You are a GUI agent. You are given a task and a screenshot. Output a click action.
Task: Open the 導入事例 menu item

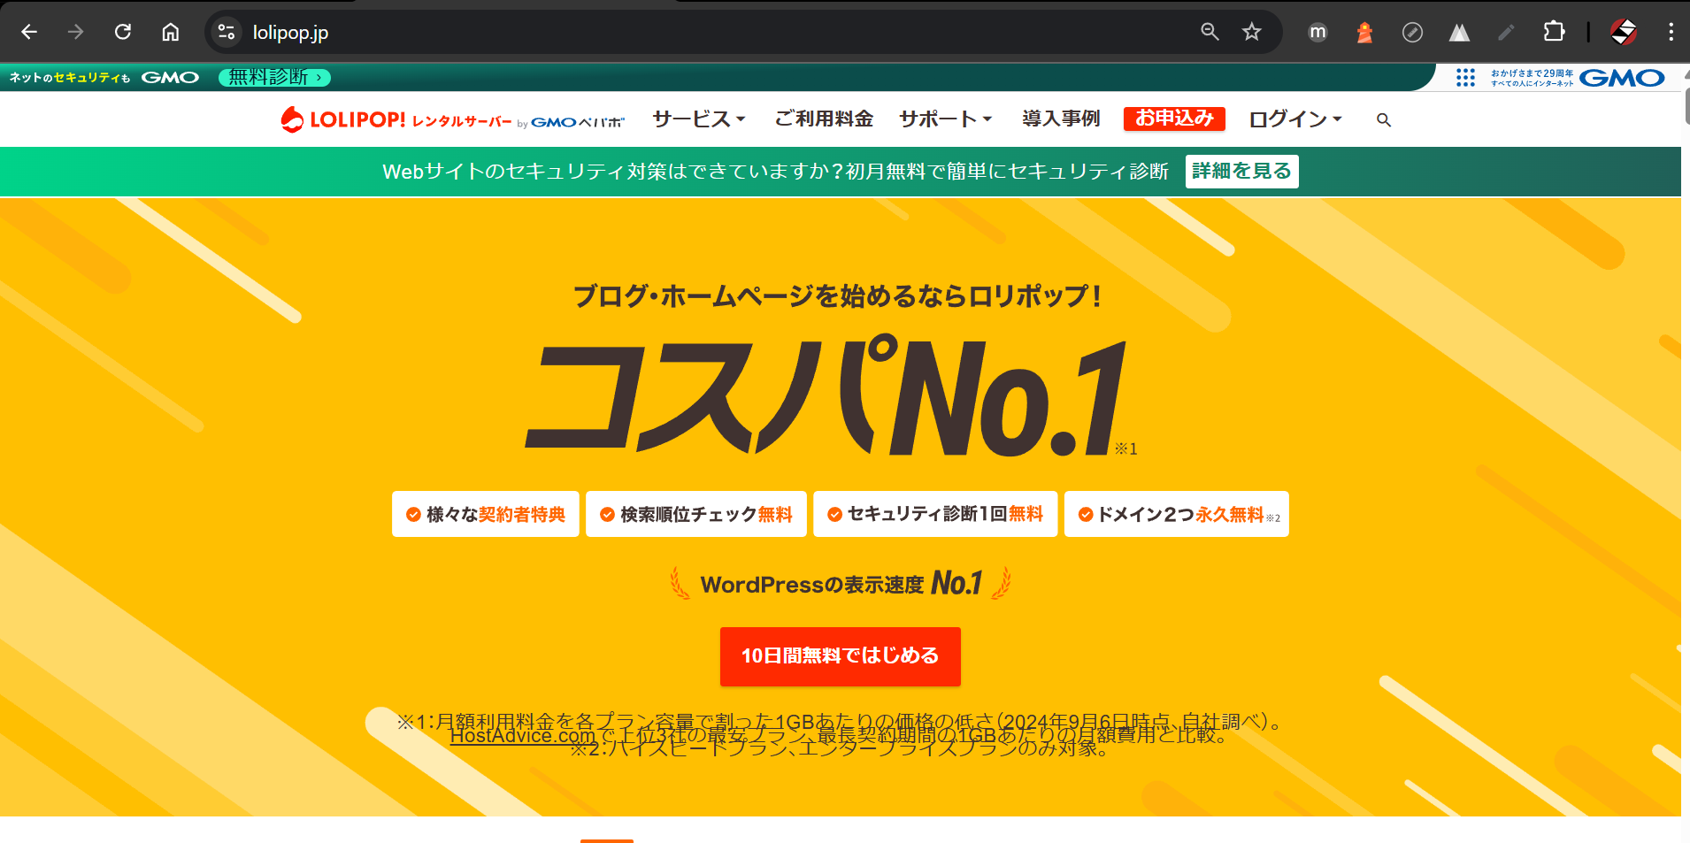(x=1061, y=119)
